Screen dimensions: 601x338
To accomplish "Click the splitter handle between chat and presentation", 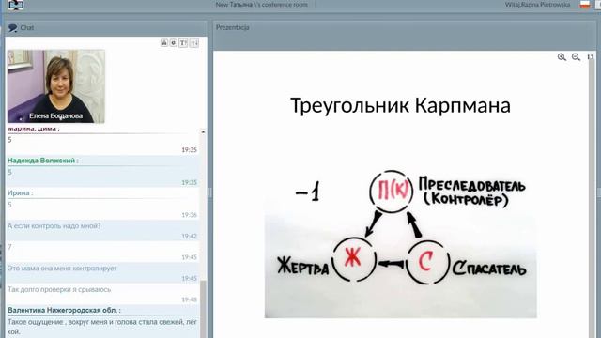I will point(210,192).
